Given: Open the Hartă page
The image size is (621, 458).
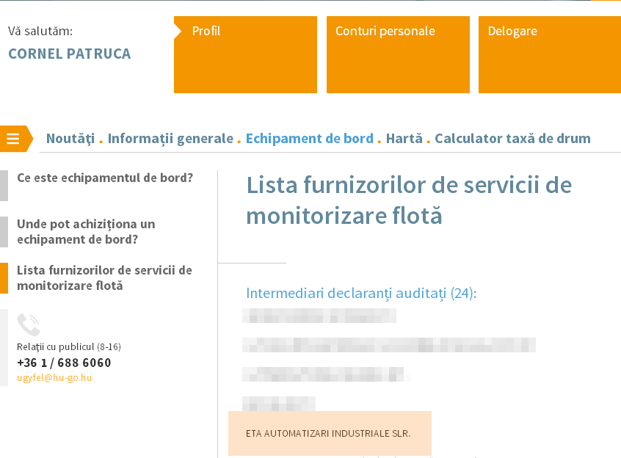Looking at the screenshot, I should [x=404, y=139].
